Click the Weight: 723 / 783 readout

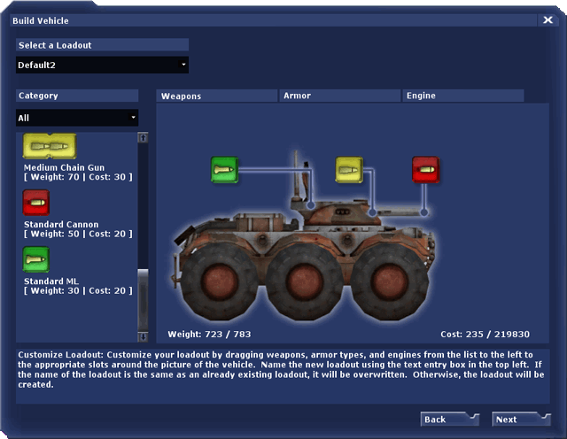[x=209, y=335]
